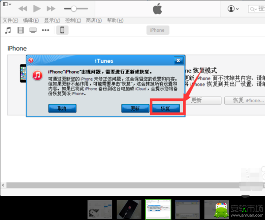Open the highlighted third gallery thumbnail

[159, 209]
